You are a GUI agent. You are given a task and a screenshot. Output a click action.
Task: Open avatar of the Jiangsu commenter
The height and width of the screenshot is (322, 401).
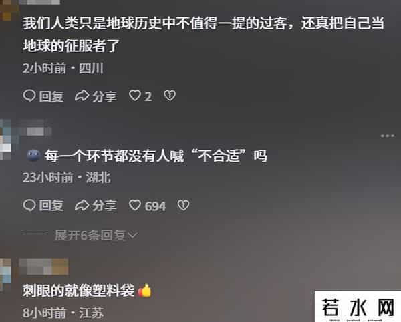coord(5,274)
